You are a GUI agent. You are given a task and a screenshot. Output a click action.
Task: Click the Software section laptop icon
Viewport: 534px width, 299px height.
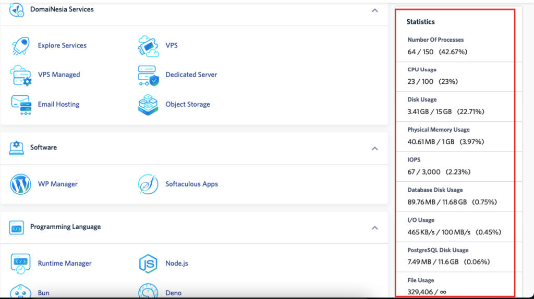(16, 148)
